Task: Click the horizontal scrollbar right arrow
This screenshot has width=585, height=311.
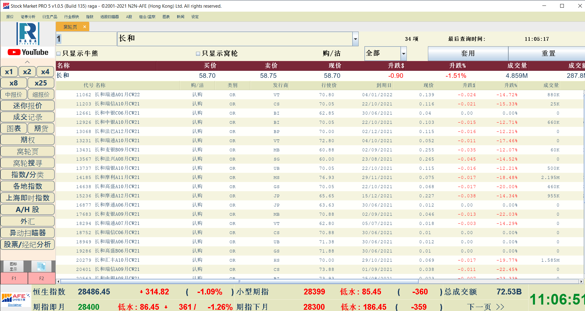Action: 581,281
